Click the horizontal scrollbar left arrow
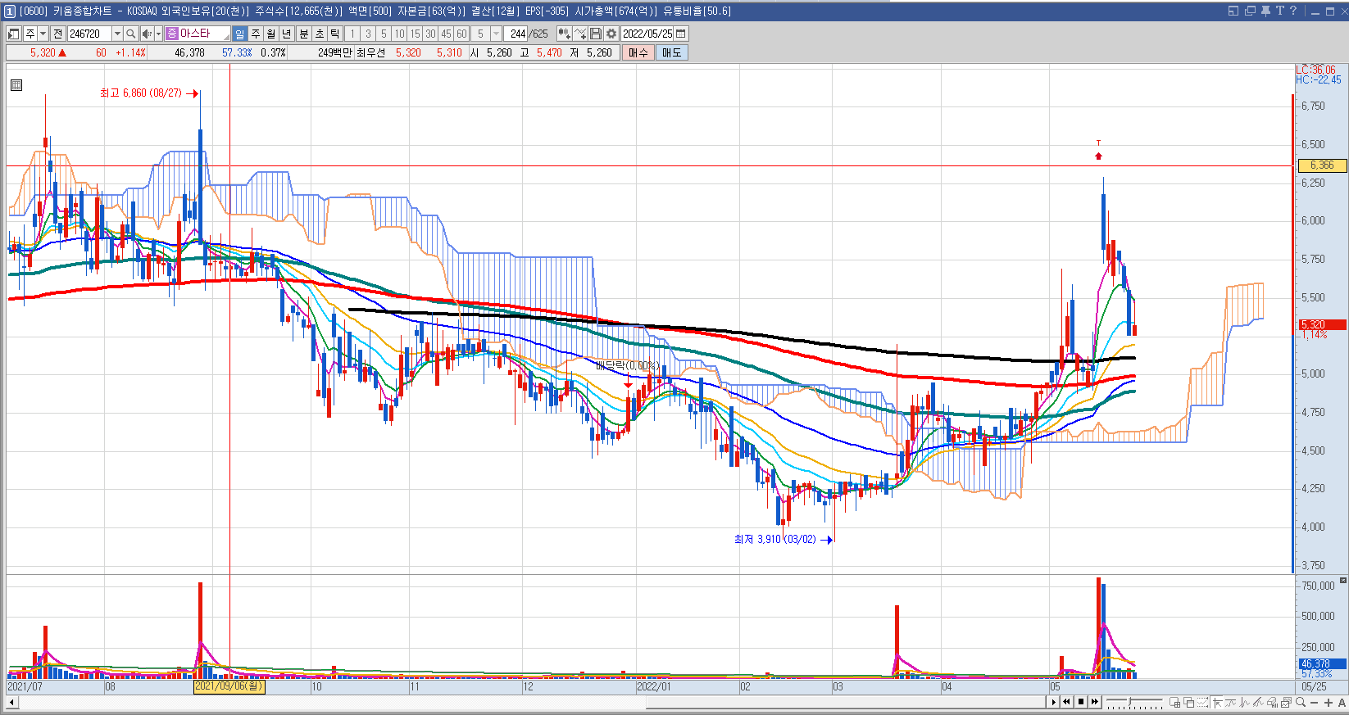Screen dimensions: 1349x715 pyautogui.click(x=11, y=703)
